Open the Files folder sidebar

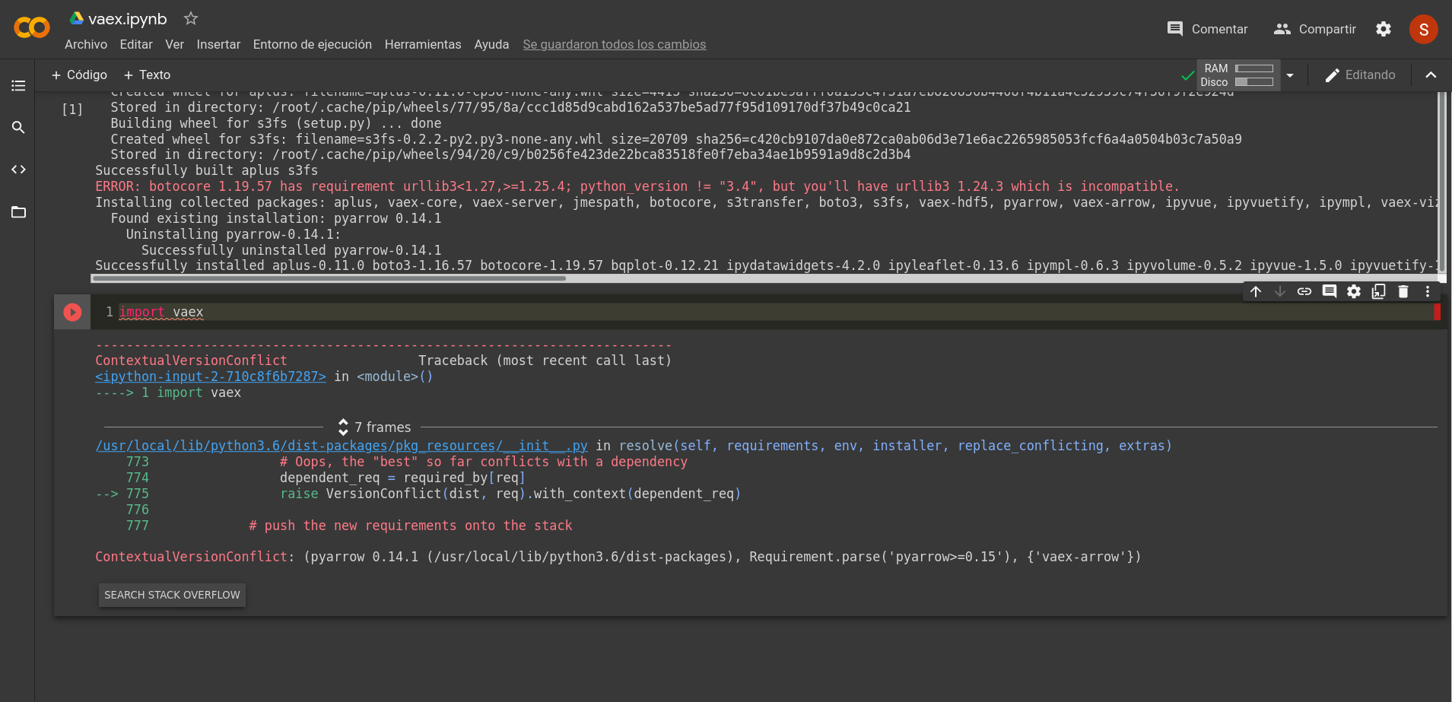point(18,212)
